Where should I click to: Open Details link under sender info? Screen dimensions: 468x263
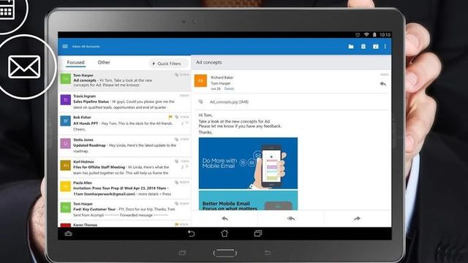[x=229, y=89]
